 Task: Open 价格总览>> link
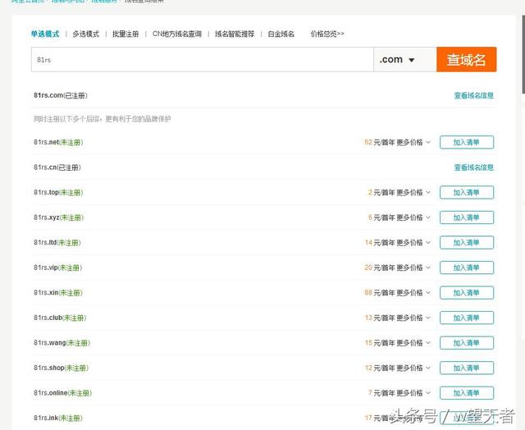pyautogui.click(x=327, y=34)
